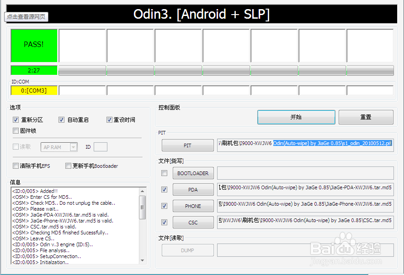
Task: Enable the 固件锁 (firmware lock) checkbox
Action: pyautogui.click(x=16, y=130)
